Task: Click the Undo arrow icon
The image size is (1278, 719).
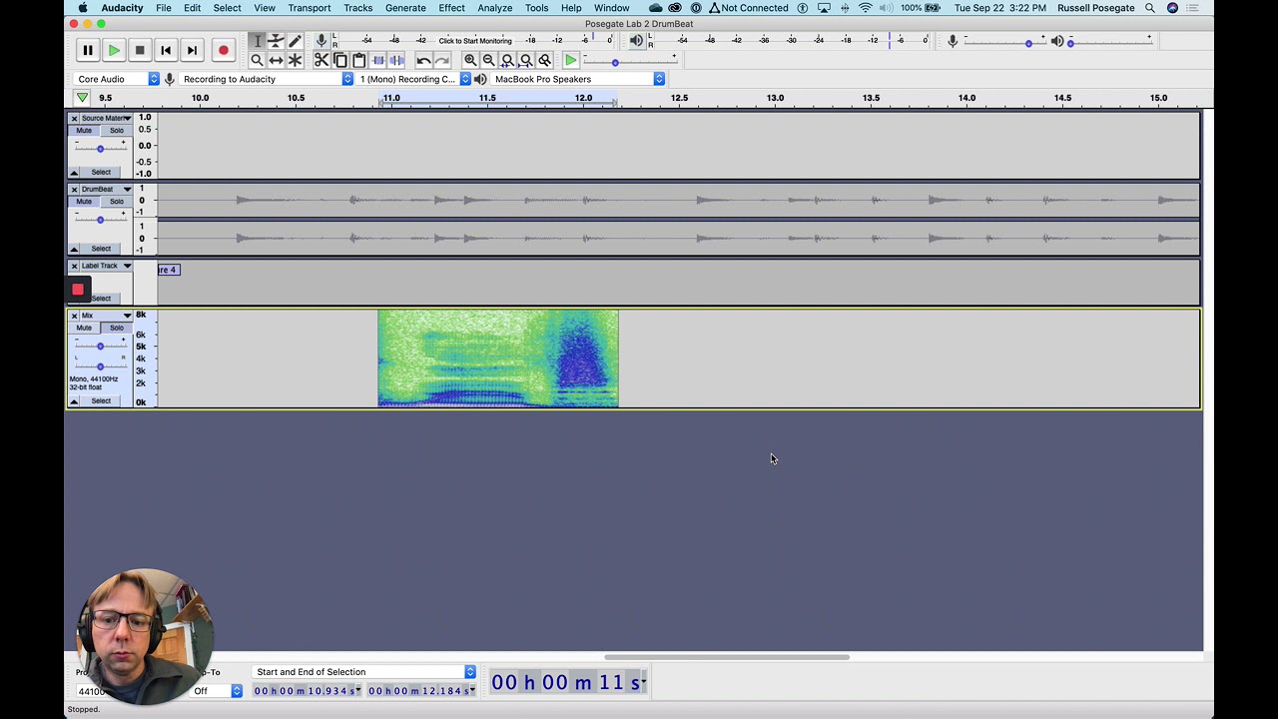Action: click(x=423, y=60)
